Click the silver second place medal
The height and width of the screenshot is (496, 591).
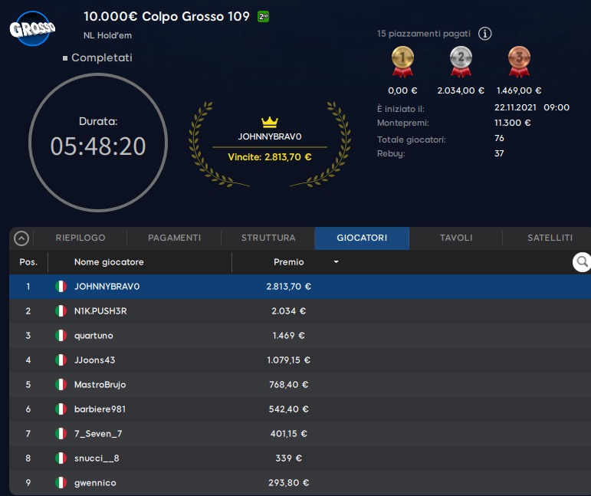pyautogui.click(x=461, y=62)
